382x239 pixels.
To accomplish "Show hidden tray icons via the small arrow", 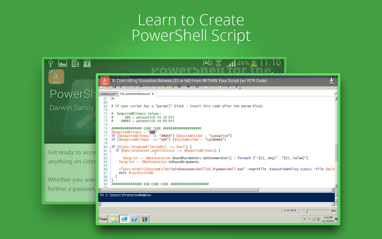I will pyautogui.click(x=305, y=219).
